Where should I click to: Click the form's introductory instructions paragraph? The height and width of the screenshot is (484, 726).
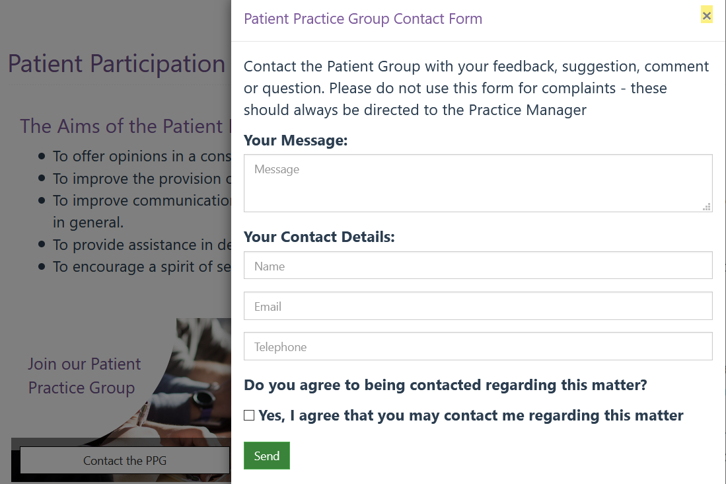tap(476, 88)
